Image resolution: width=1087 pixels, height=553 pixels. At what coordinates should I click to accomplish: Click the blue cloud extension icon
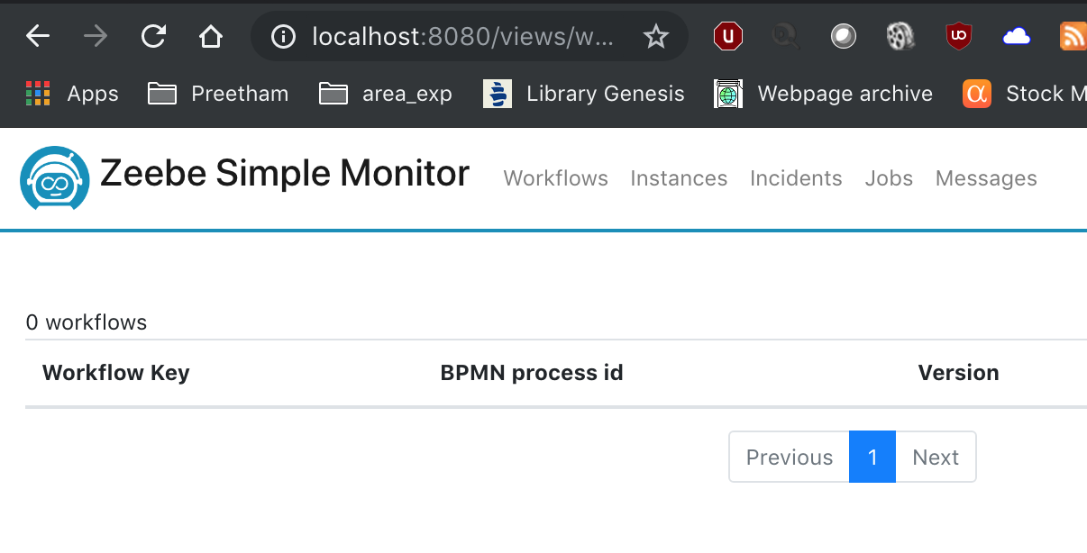pos(1017,36)
